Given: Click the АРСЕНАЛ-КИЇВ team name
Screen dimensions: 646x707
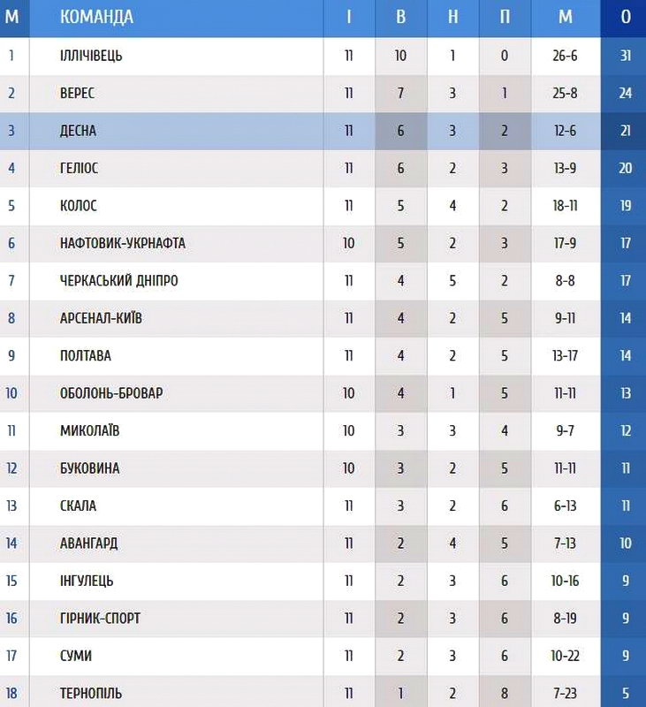Looking at the screenshot, I should (102, 318).
